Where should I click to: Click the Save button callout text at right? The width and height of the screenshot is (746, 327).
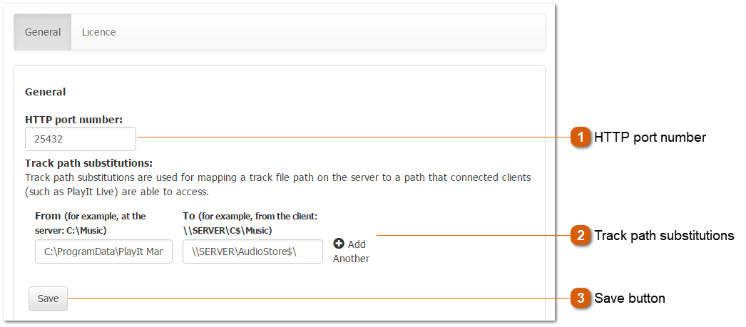[630, 299]
